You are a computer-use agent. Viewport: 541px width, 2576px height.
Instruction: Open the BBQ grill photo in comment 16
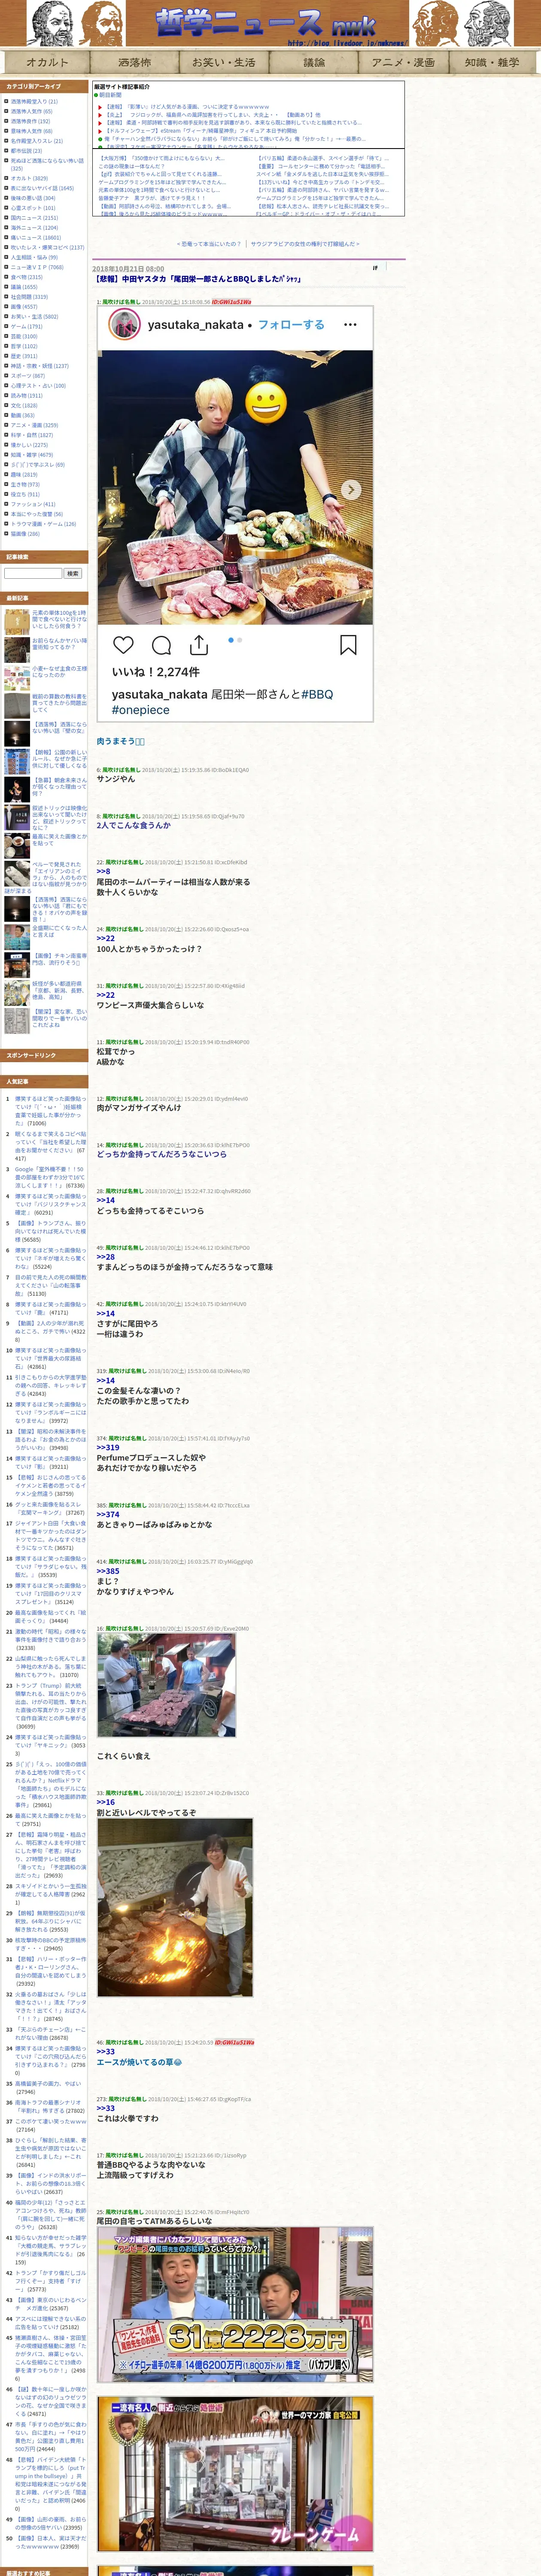(166, 1686)
